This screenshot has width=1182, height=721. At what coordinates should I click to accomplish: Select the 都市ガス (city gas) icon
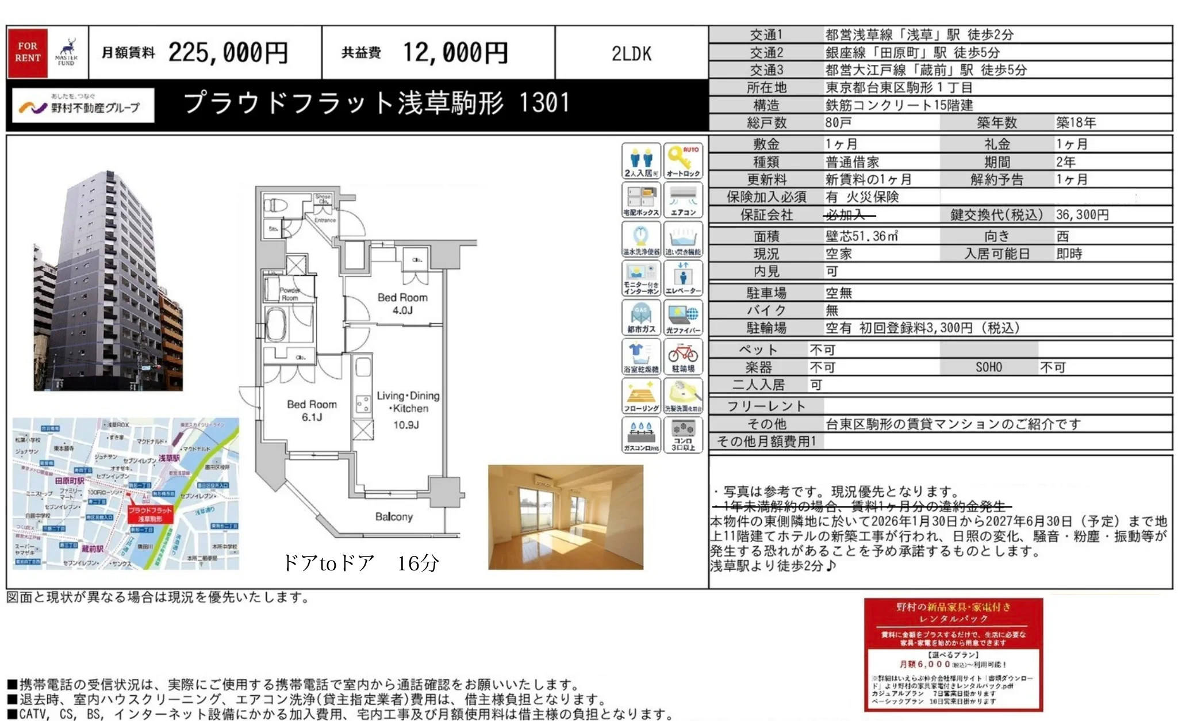pyautogui.click(x=640, y=316)
